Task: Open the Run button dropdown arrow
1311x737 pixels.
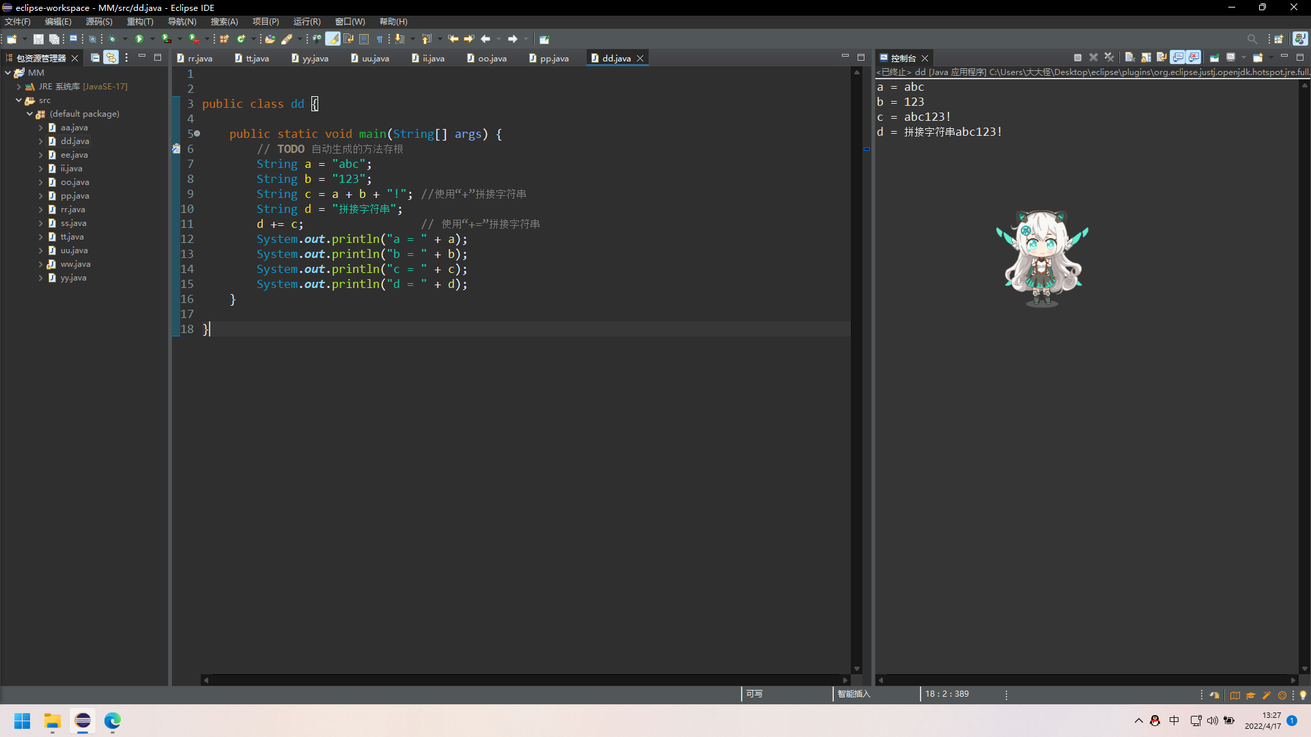Action: pyautogui.click(x=152, y=39)
